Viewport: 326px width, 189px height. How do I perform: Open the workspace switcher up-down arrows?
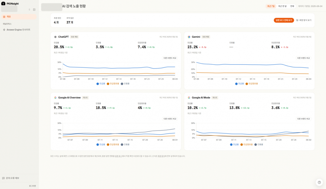[29, 10]
